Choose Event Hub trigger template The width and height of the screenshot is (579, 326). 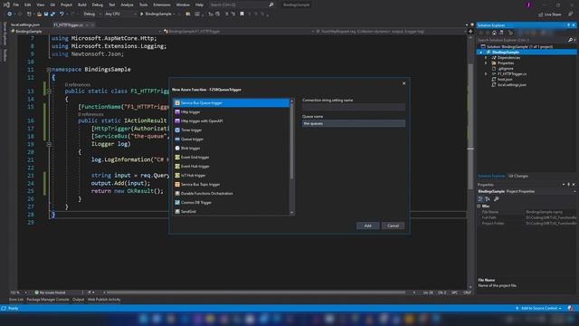point(232,167)
